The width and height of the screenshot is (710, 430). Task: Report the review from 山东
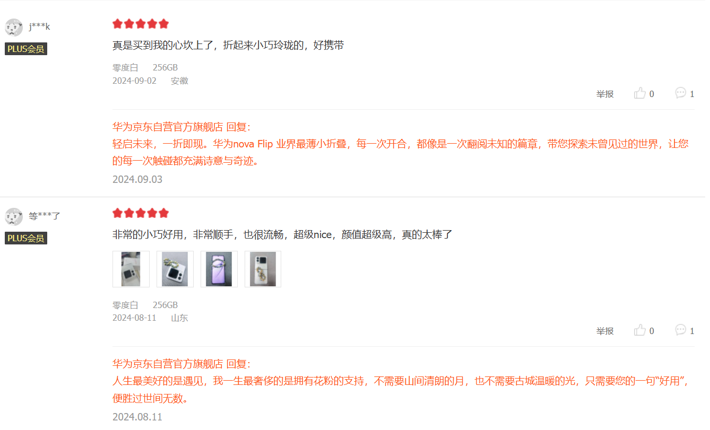tap(605, 331)
